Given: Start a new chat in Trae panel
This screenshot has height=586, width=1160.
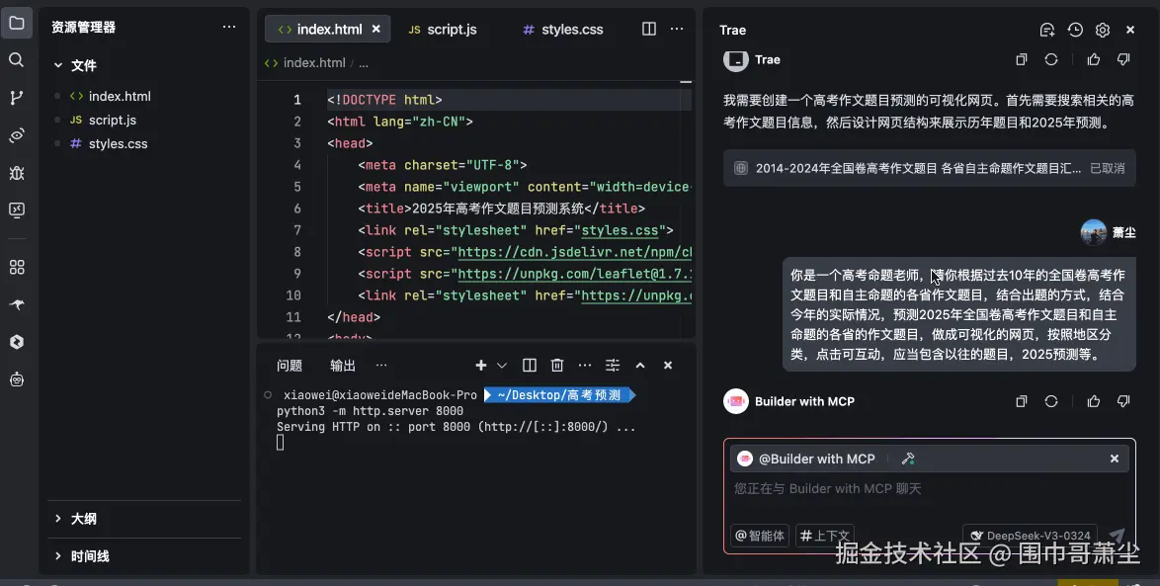Looking at the screenshot, I should (x=1046, y=30).
